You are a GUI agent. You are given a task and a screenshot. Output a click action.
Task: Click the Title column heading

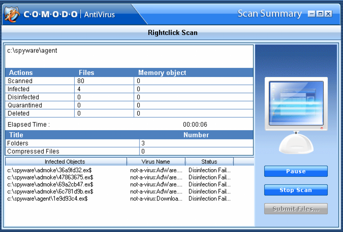coord(16,135)
